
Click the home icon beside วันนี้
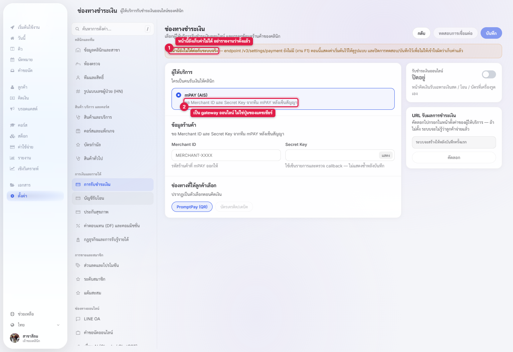pos(12,38)
